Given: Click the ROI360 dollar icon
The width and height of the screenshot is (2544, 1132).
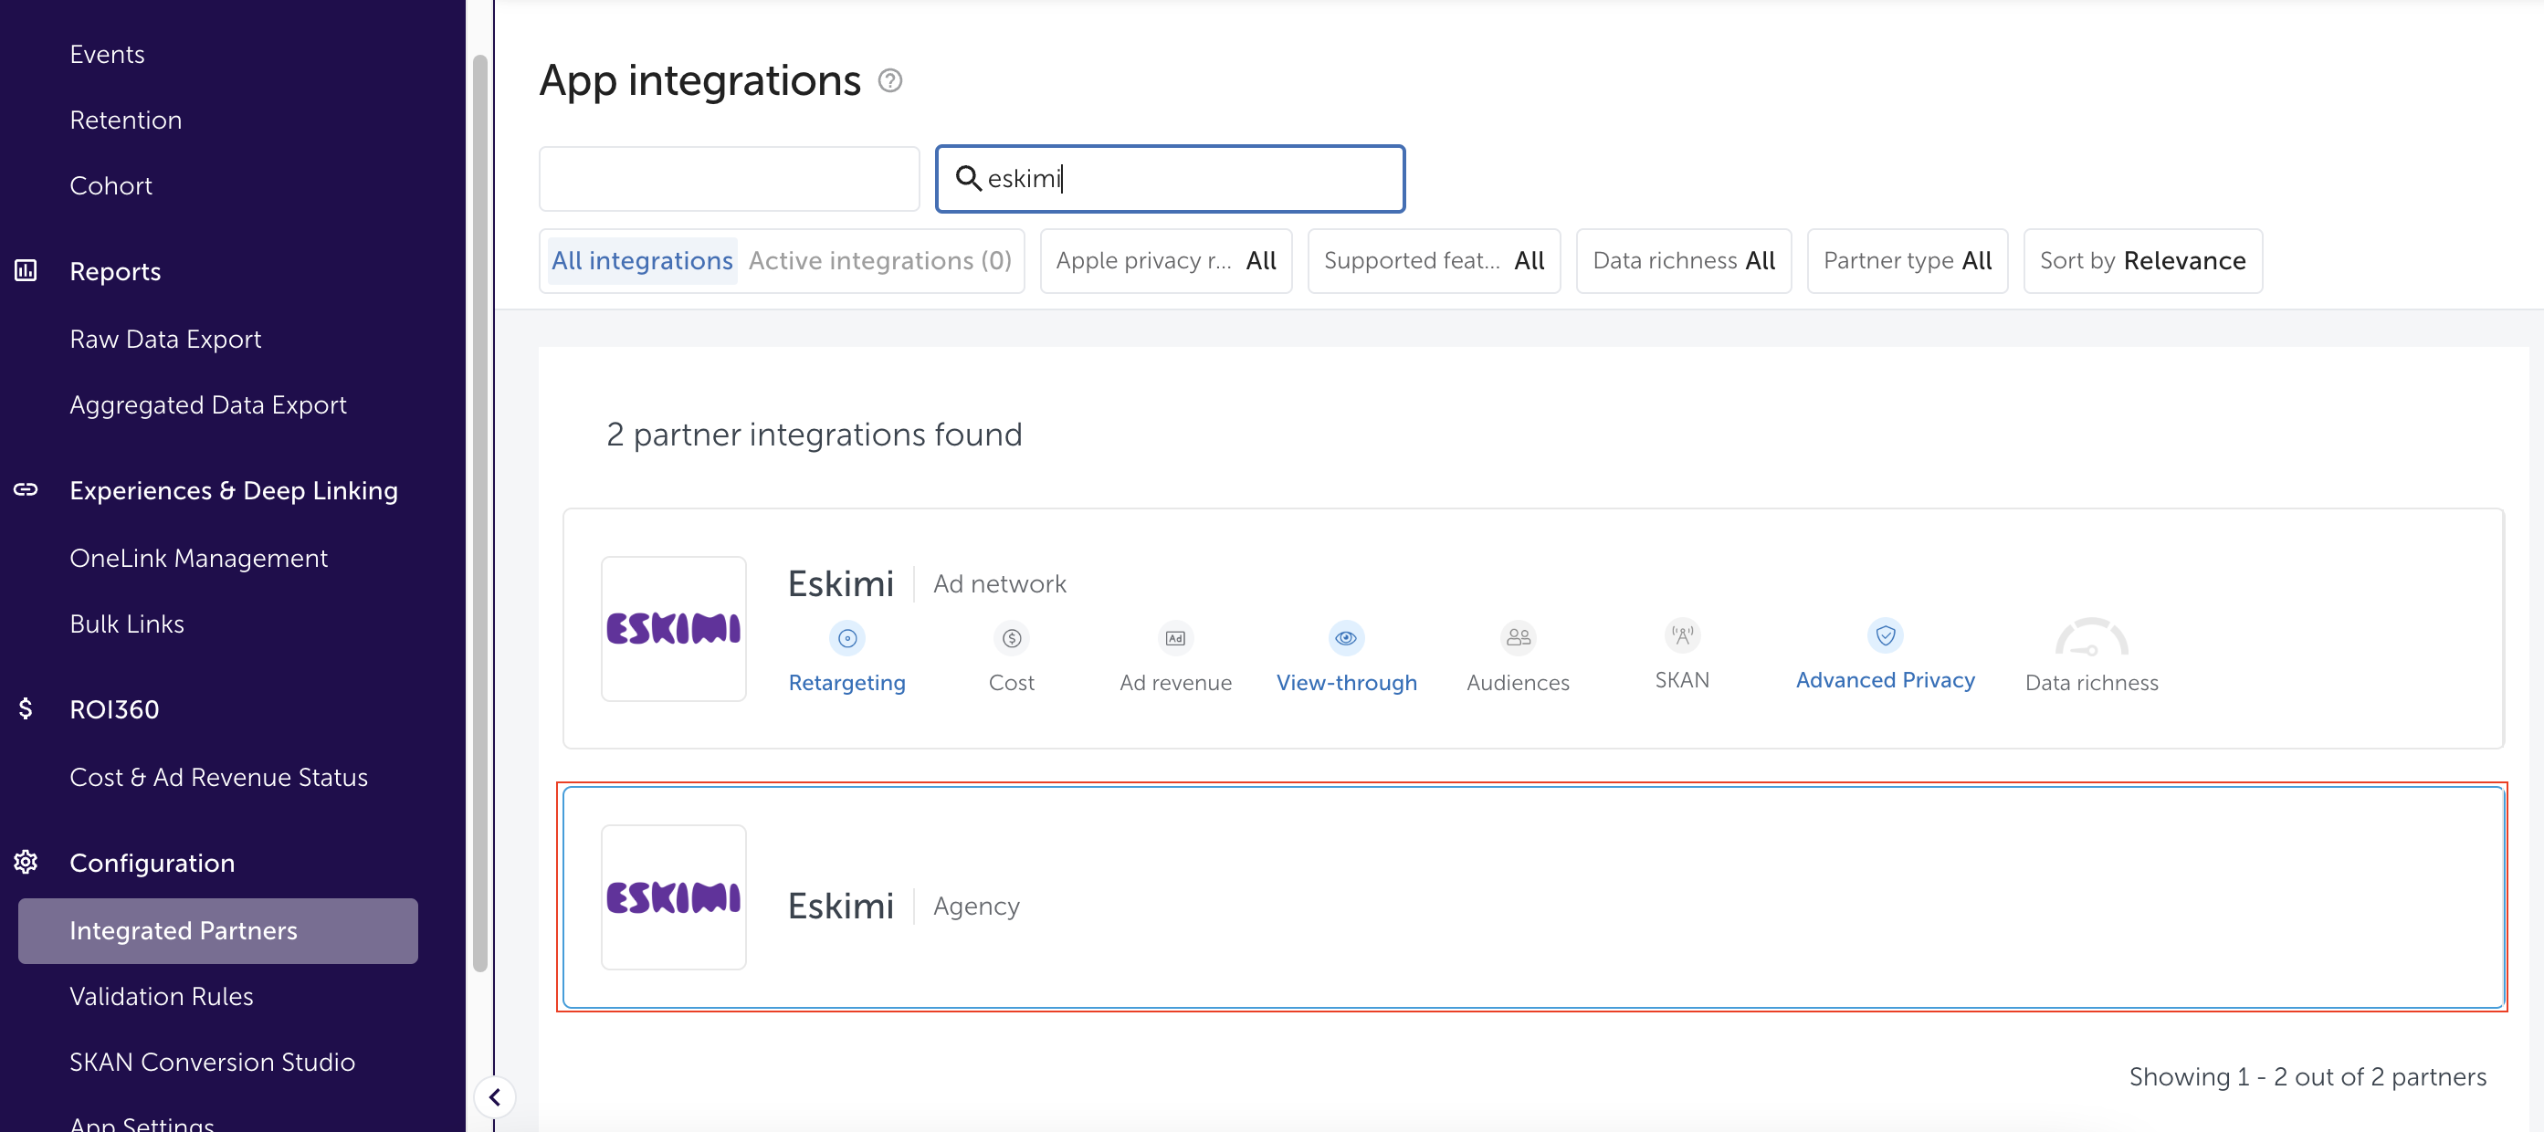Looking at the screenshot, I should pyautogui.click(x=26, y=708).
